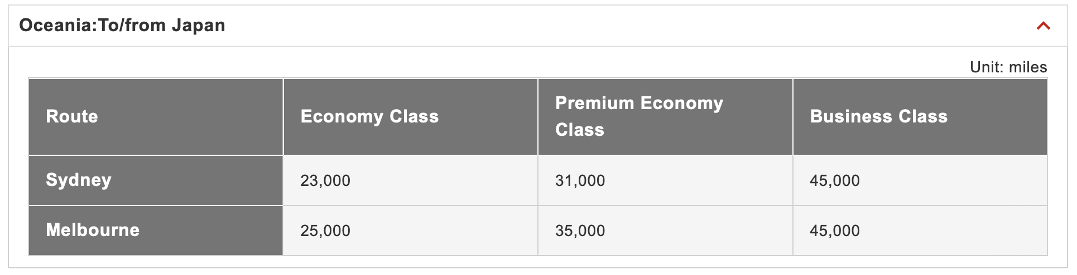Click the Sydney row header

pyautogui.click(x=79, y=180)
